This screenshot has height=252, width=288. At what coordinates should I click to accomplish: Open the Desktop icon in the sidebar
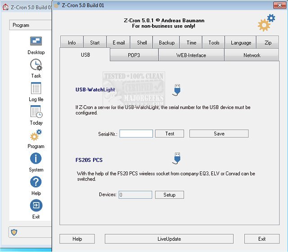[36, 41]
